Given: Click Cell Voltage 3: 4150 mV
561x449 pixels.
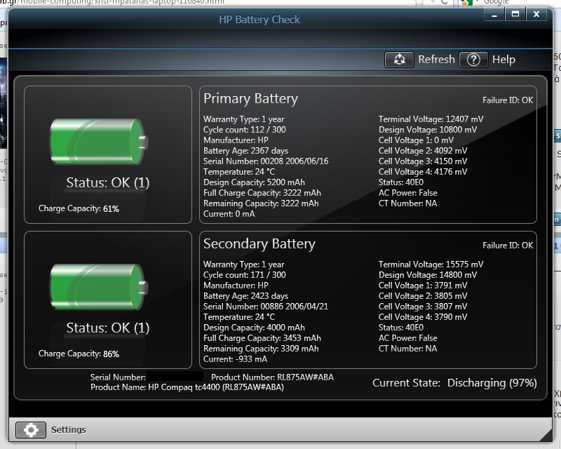Looking at the screenshot, I should 423,161.
